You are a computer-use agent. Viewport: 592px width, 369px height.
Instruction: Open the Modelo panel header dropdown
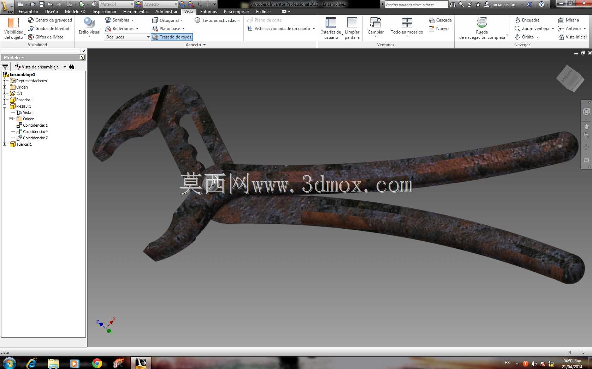coord(14,58)
